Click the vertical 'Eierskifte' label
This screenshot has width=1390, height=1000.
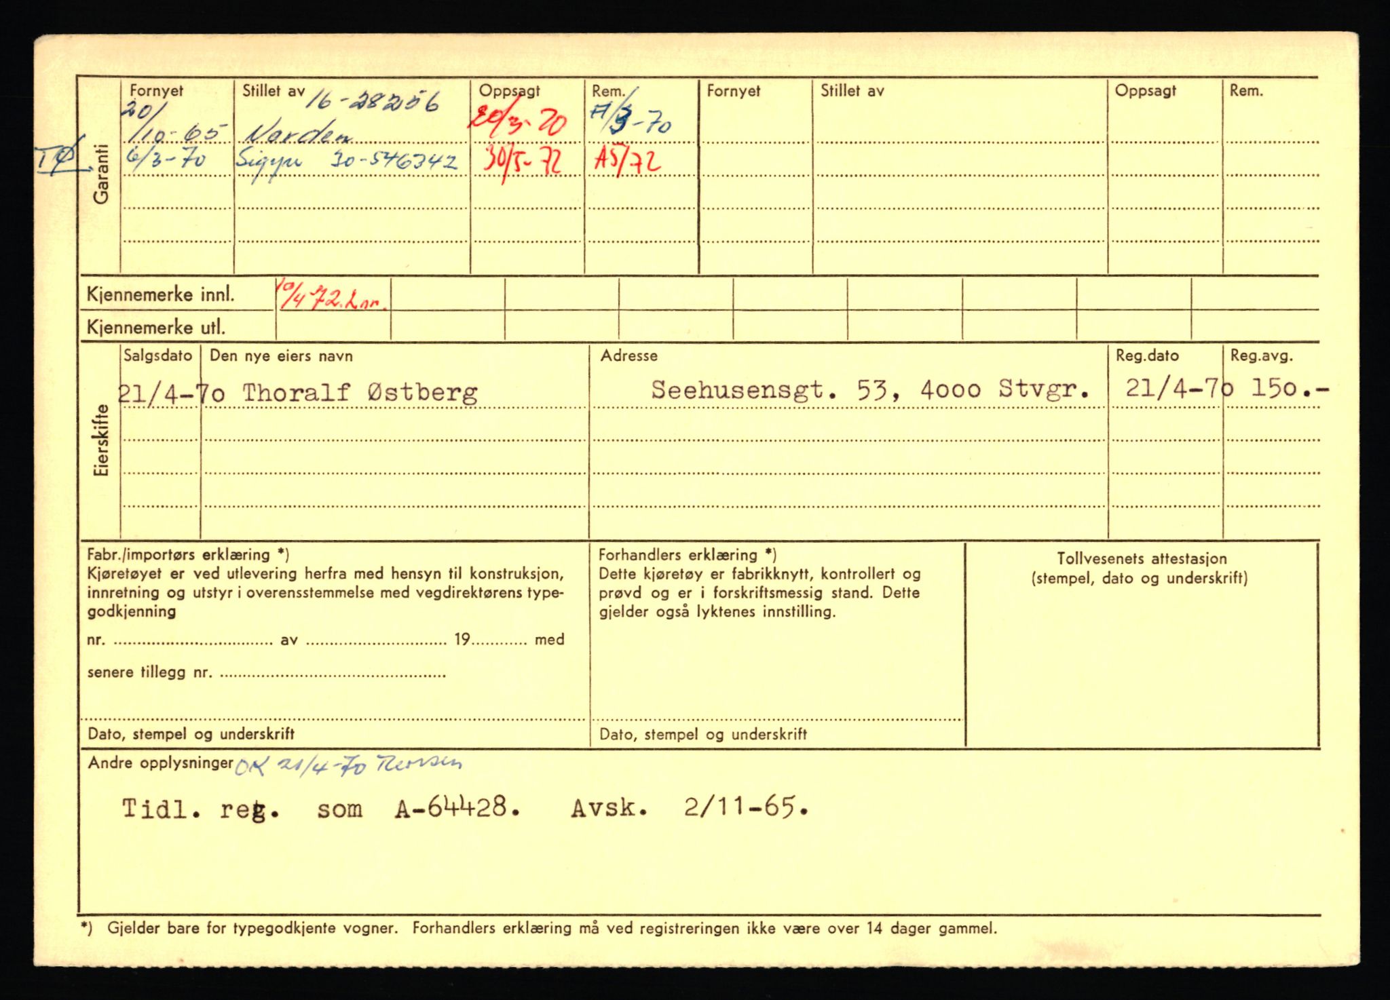click(x=101, y=440)
